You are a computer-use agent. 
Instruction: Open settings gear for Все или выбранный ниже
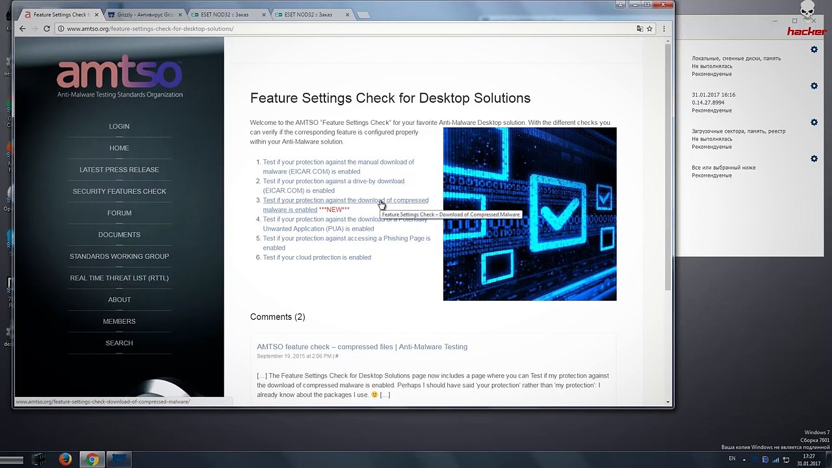click(x=814, y=159)
